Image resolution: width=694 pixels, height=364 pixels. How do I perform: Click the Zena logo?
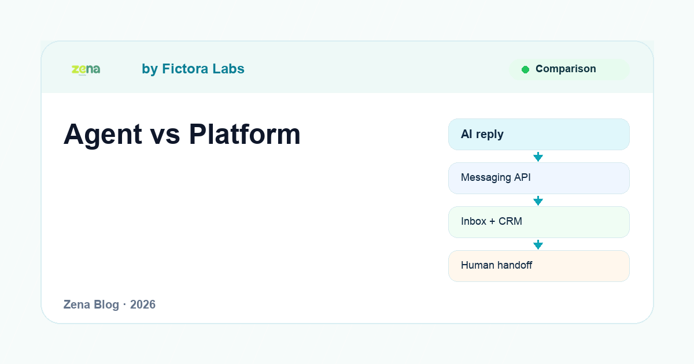tap(86, 69)
